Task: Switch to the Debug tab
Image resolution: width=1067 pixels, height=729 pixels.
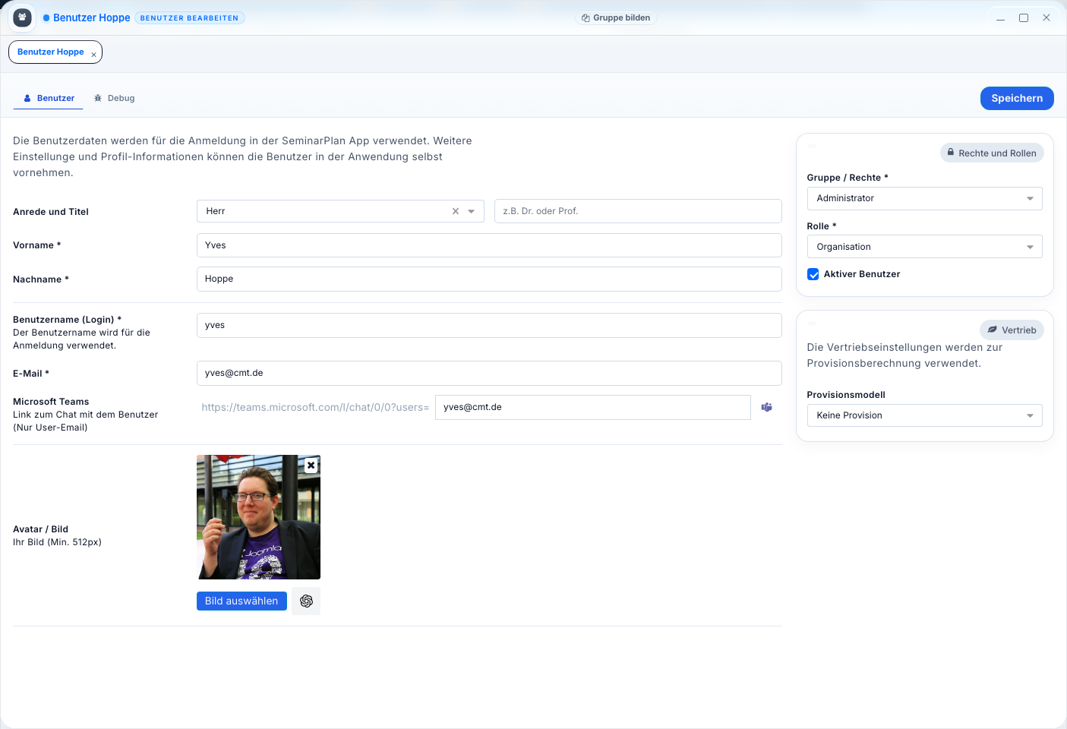Action: pyautogui.click(x=115, y=99)
